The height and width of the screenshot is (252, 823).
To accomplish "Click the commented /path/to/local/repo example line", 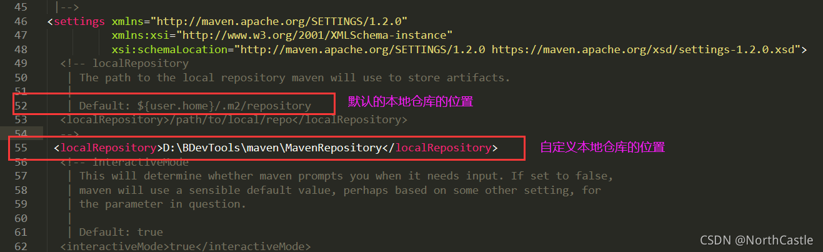I will (x=234, y=119).
